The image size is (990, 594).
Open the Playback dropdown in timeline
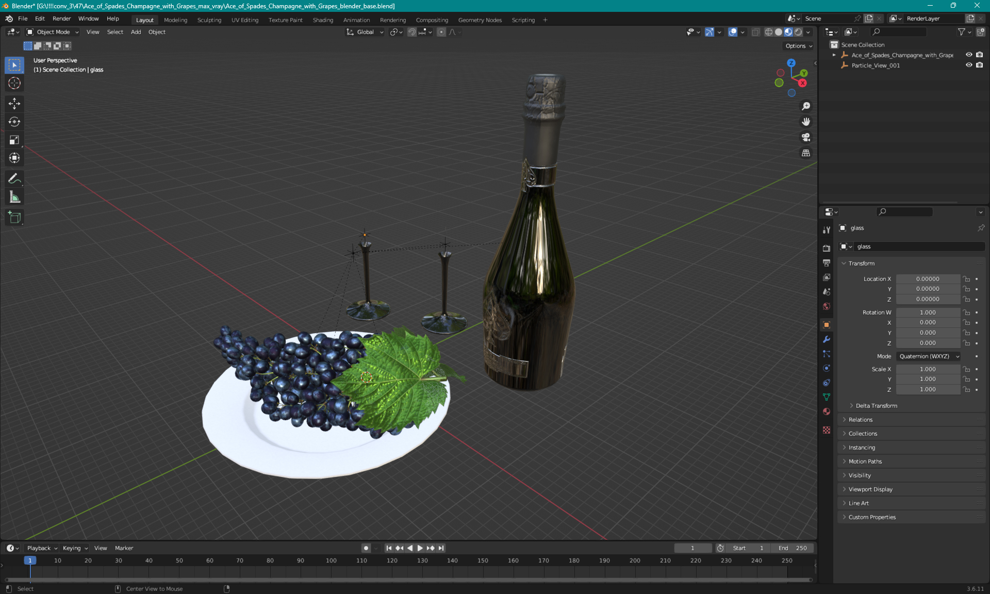42,548
